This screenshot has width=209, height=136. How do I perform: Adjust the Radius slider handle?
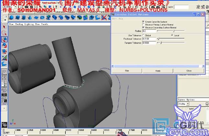click(174, 31)
